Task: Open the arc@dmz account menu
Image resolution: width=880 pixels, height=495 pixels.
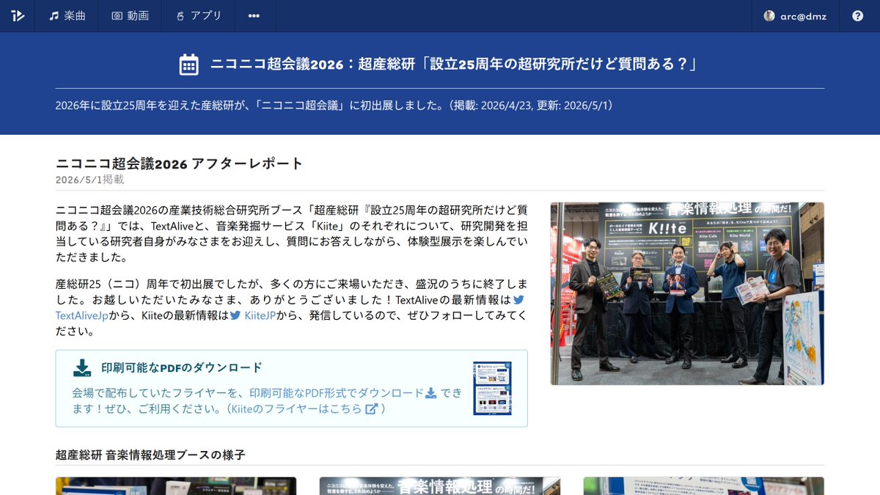Action: click(x=795, y=15)
